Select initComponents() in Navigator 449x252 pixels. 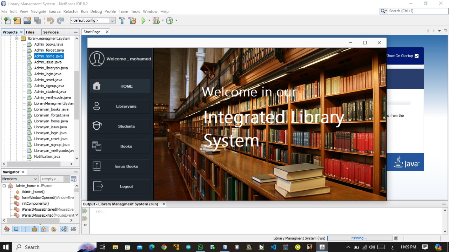pyautogui.click(x=35, y=204)
